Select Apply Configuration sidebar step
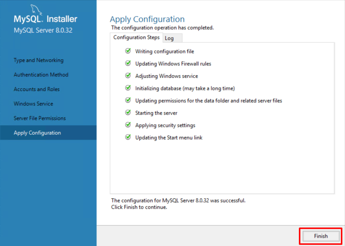 click(x=48, y=133)
